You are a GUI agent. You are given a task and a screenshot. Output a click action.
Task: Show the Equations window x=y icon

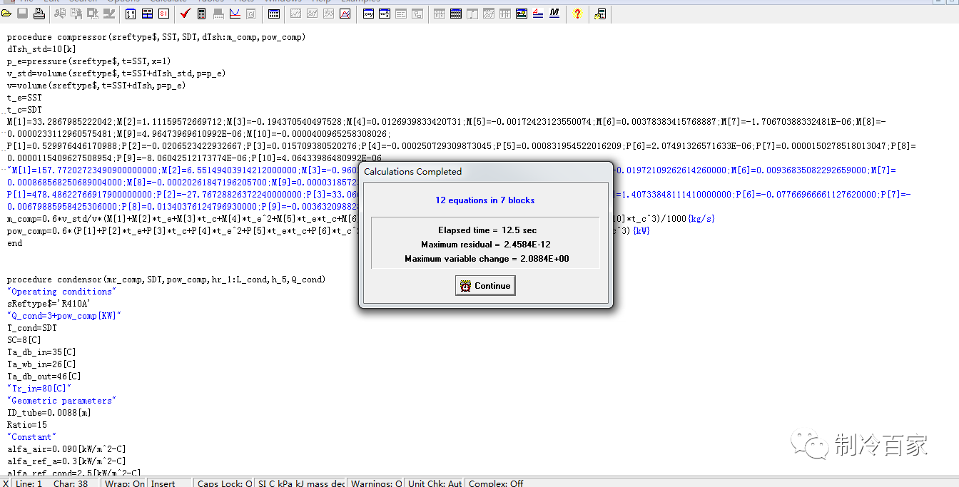point(368,14)
